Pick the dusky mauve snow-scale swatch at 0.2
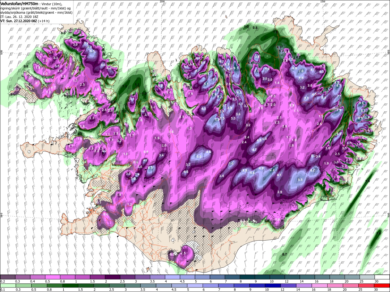 pyautogui.click(x=8, y=277)
